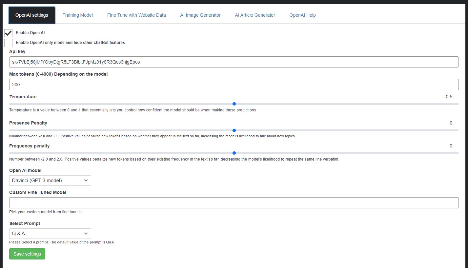Open the Open AI model dropdown
The height and width of the screenshot is (268, 468).
[x=50, y=181]
